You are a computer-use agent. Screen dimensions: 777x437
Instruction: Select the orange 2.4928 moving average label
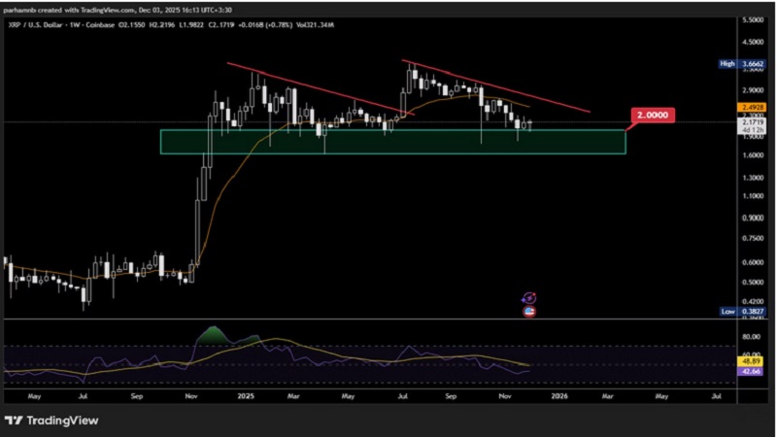pyautogui.click(x=753, y=107)
